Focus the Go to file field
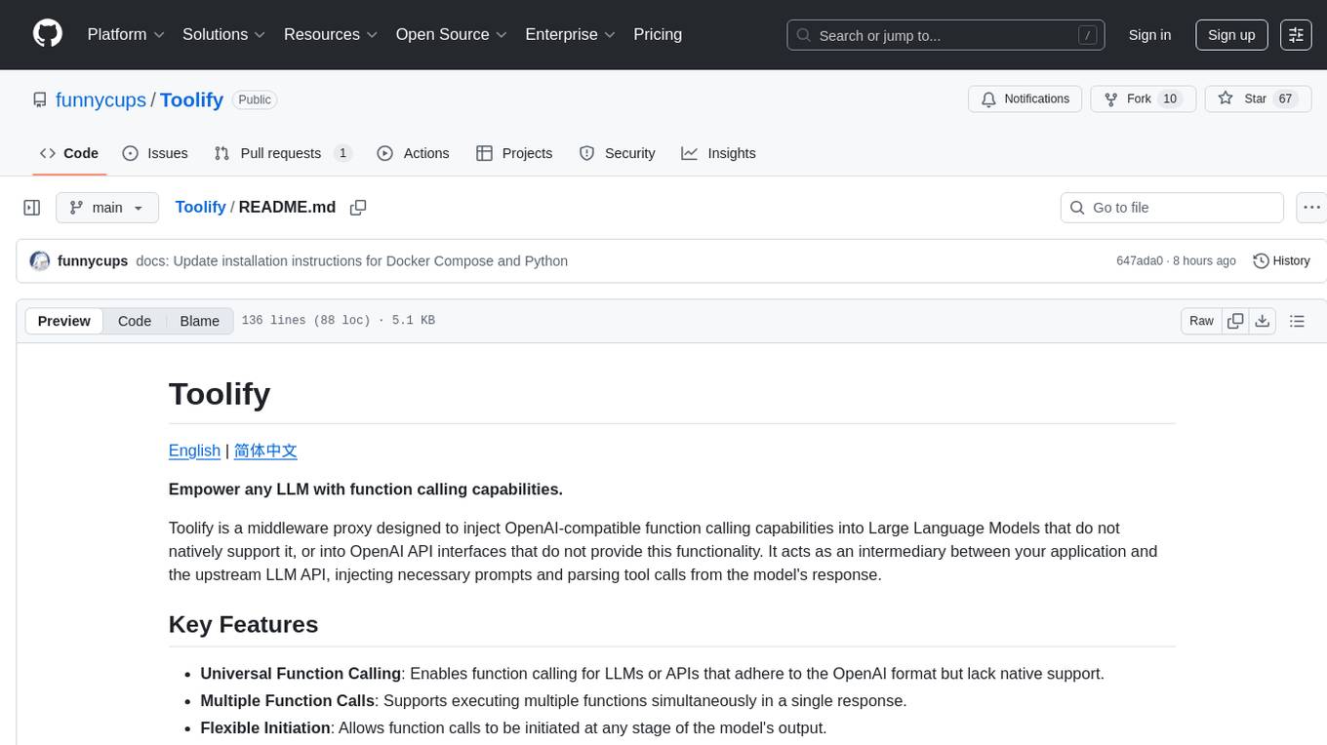This screenshot has width=1327, height=745. [1172, 208]
